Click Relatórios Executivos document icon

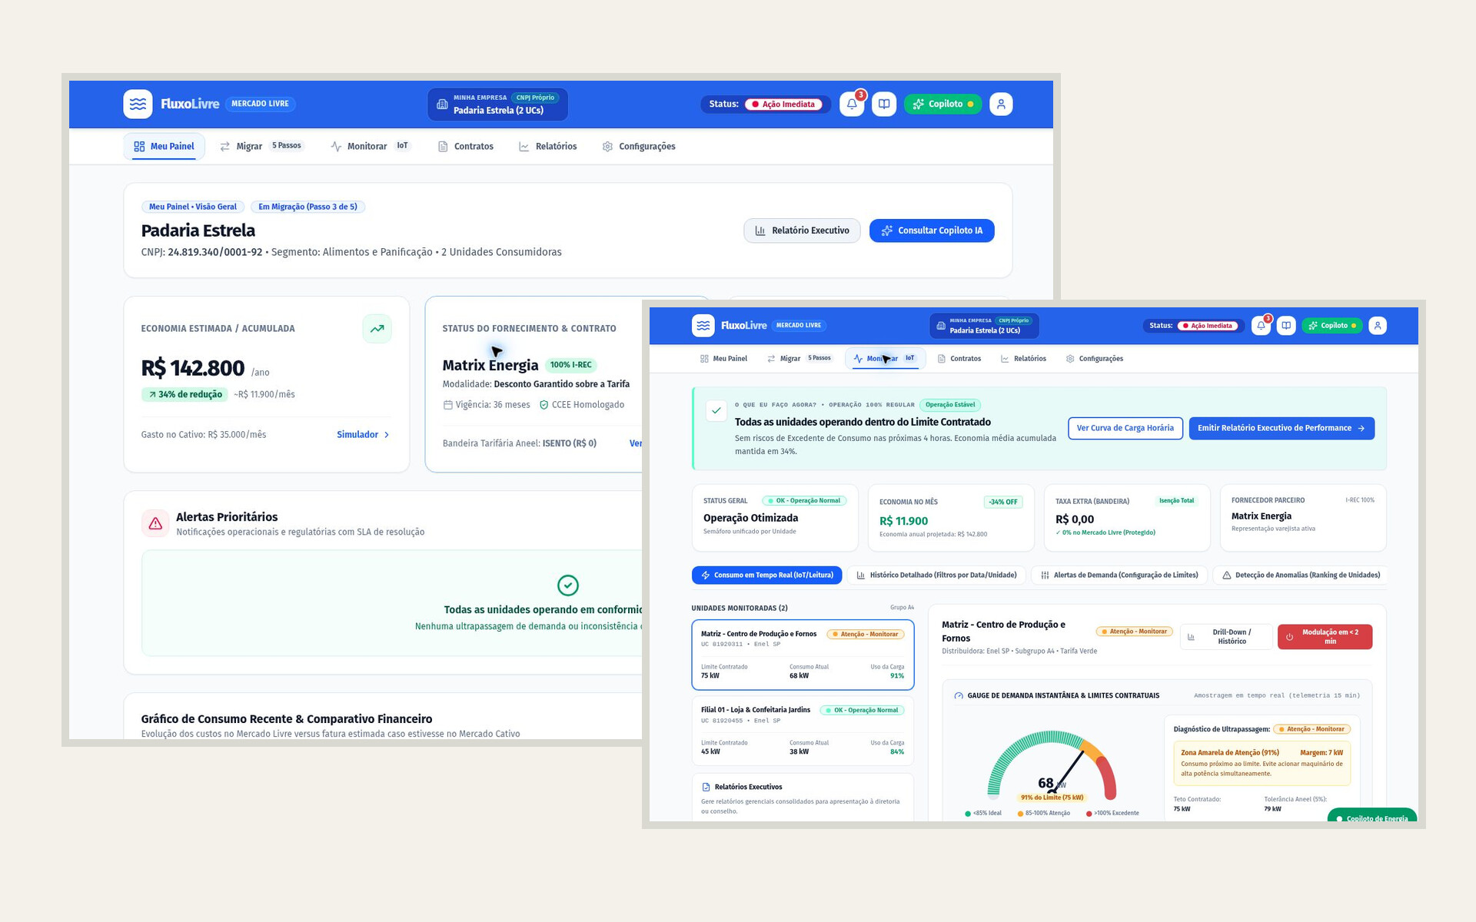tap(706, 788)
